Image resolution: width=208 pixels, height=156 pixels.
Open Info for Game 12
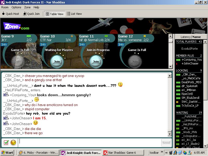121,44
